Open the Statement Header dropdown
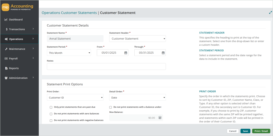Screen dimensions: 273x136 click(137, 39)
